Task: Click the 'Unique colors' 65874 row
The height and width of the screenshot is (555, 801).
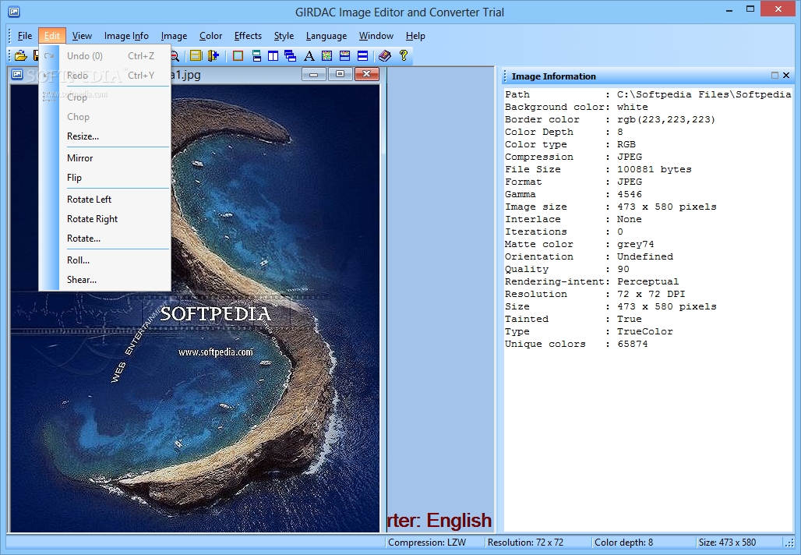Action: (577, 344)
